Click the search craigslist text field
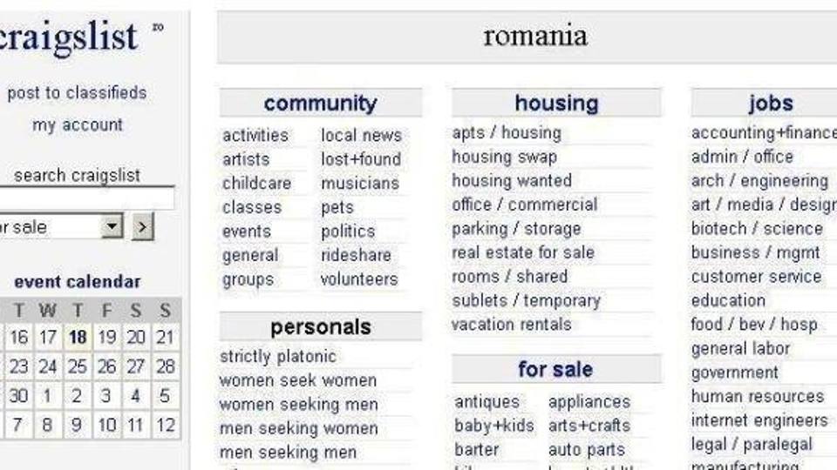 [x=86, y=198]
